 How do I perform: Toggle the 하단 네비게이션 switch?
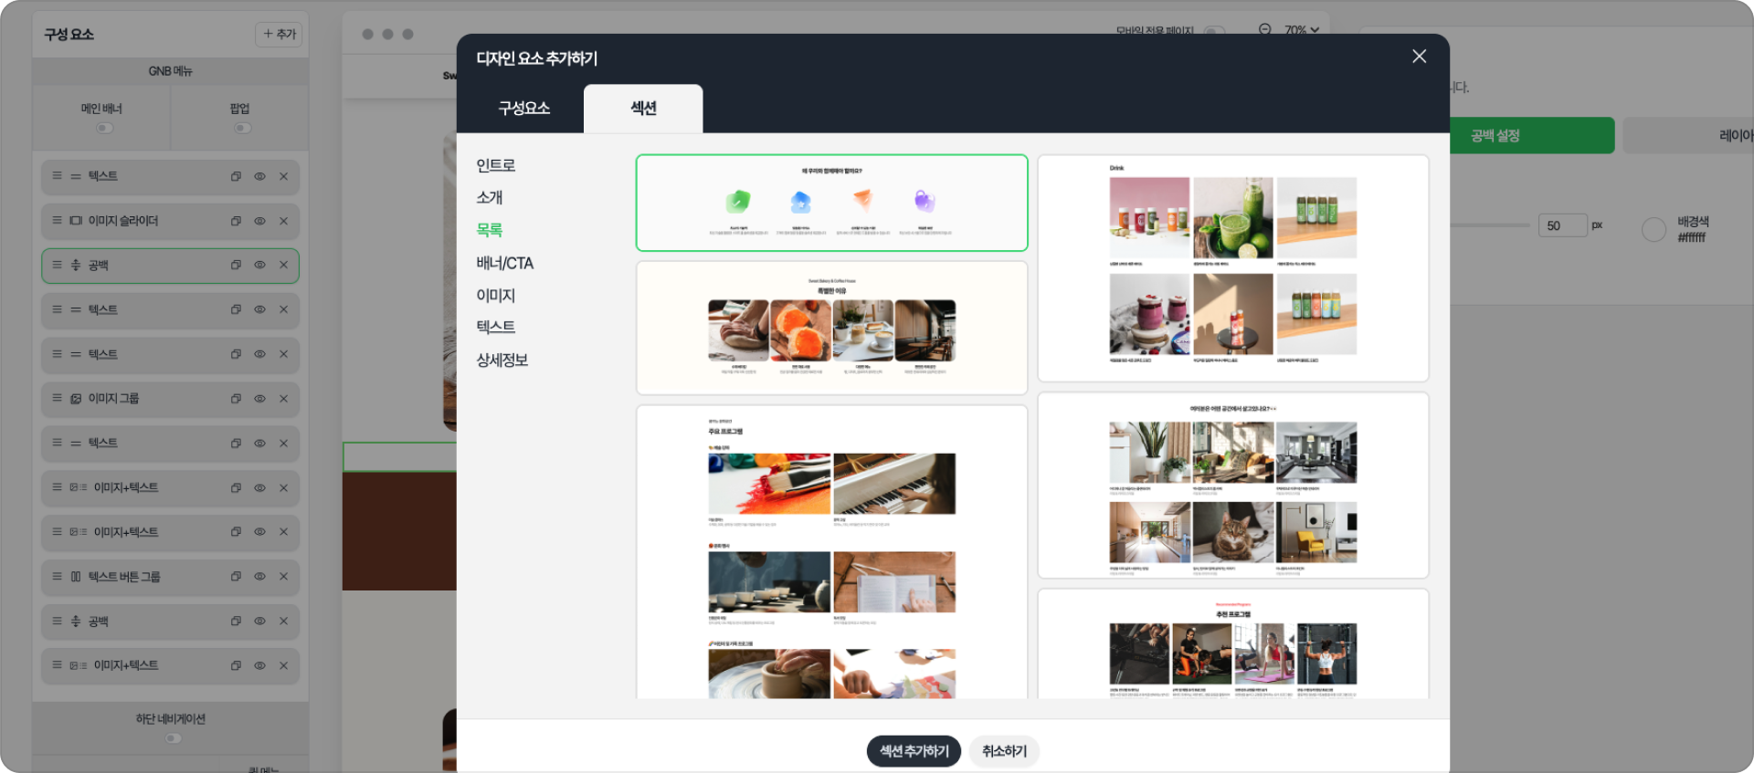(173, 738)
